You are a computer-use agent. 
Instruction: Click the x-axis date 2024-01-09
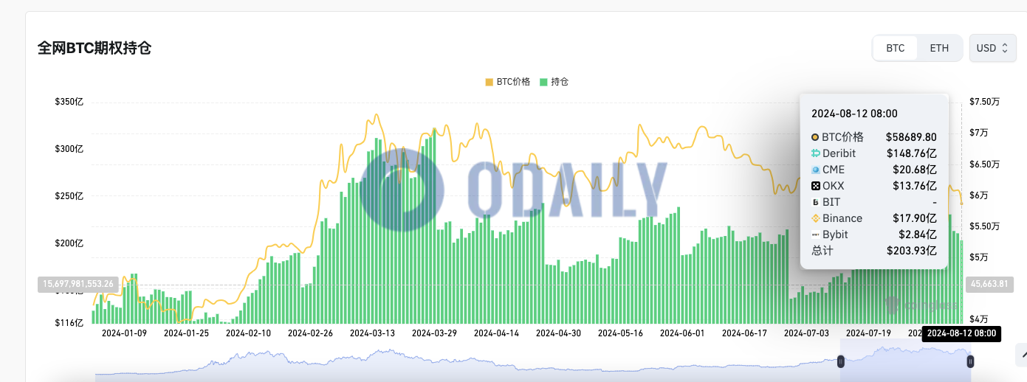(124, 333)
